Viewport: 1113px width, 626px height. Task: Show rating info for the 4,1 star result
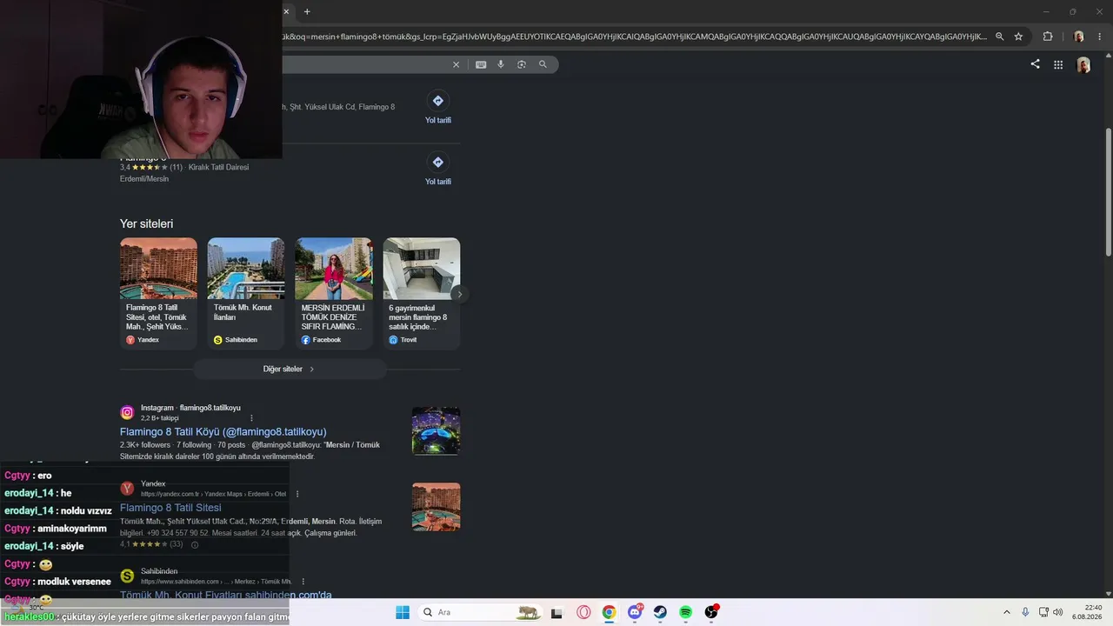(x=195, y=545)
